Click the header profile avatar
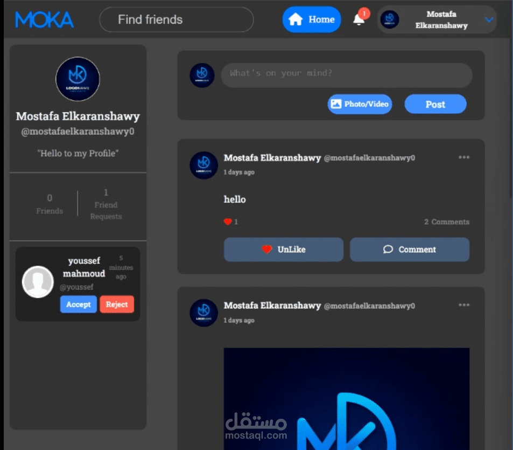Screen dimensions: 513x450 click(390, 19)
